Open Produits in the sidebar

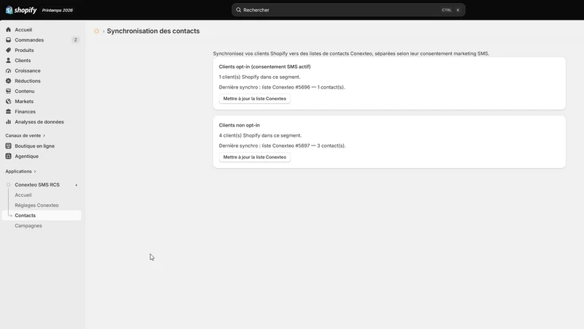42,50
